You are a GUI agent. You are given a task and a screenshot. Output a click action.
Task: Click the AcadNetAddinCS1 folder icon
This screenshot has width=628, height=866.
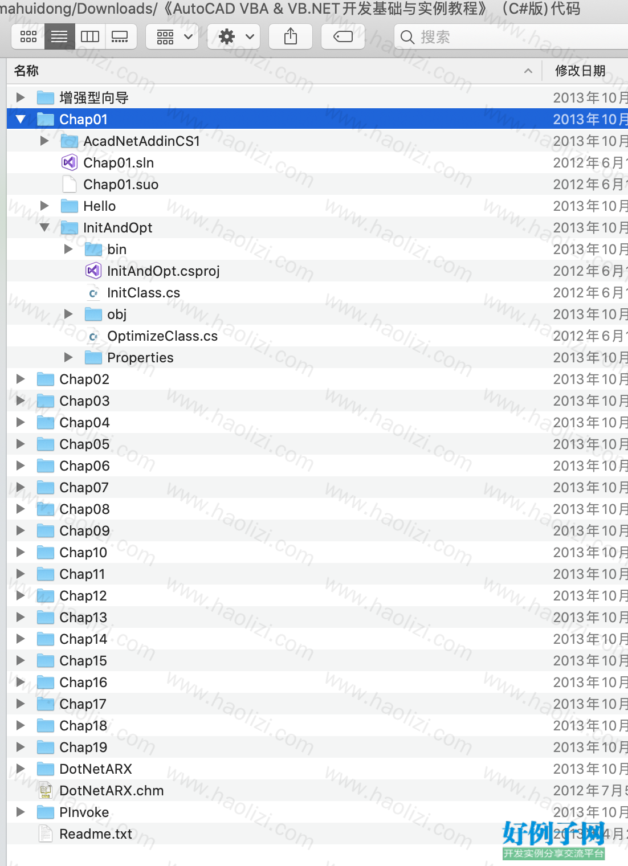coord(70,141)
